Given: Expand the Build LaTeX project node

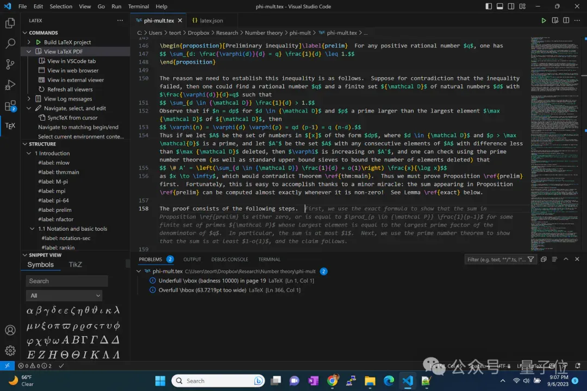Looking at the screenshot, I should [x=29, y=42].
